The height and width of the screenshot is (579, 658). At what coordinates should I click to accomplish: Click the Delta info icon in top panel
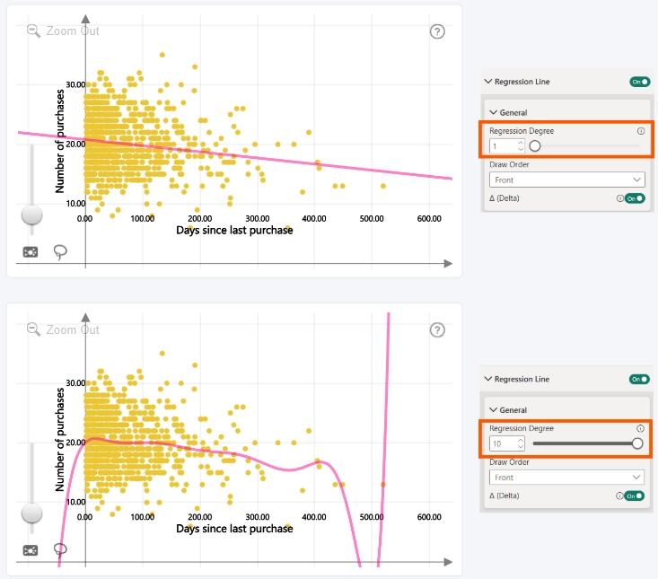(619, 198)
